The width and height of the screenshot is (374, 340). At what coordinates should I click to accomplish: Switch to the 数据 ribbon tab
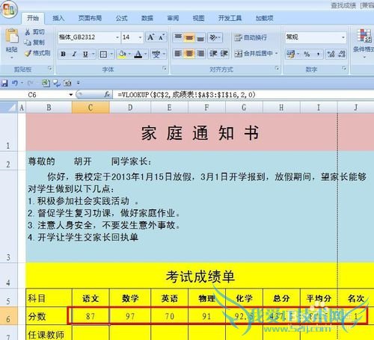[x=147, y=18]
